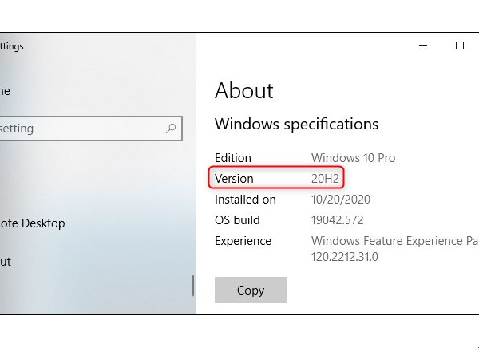
Task: Click the Installed on label
Action: point(245,200)
